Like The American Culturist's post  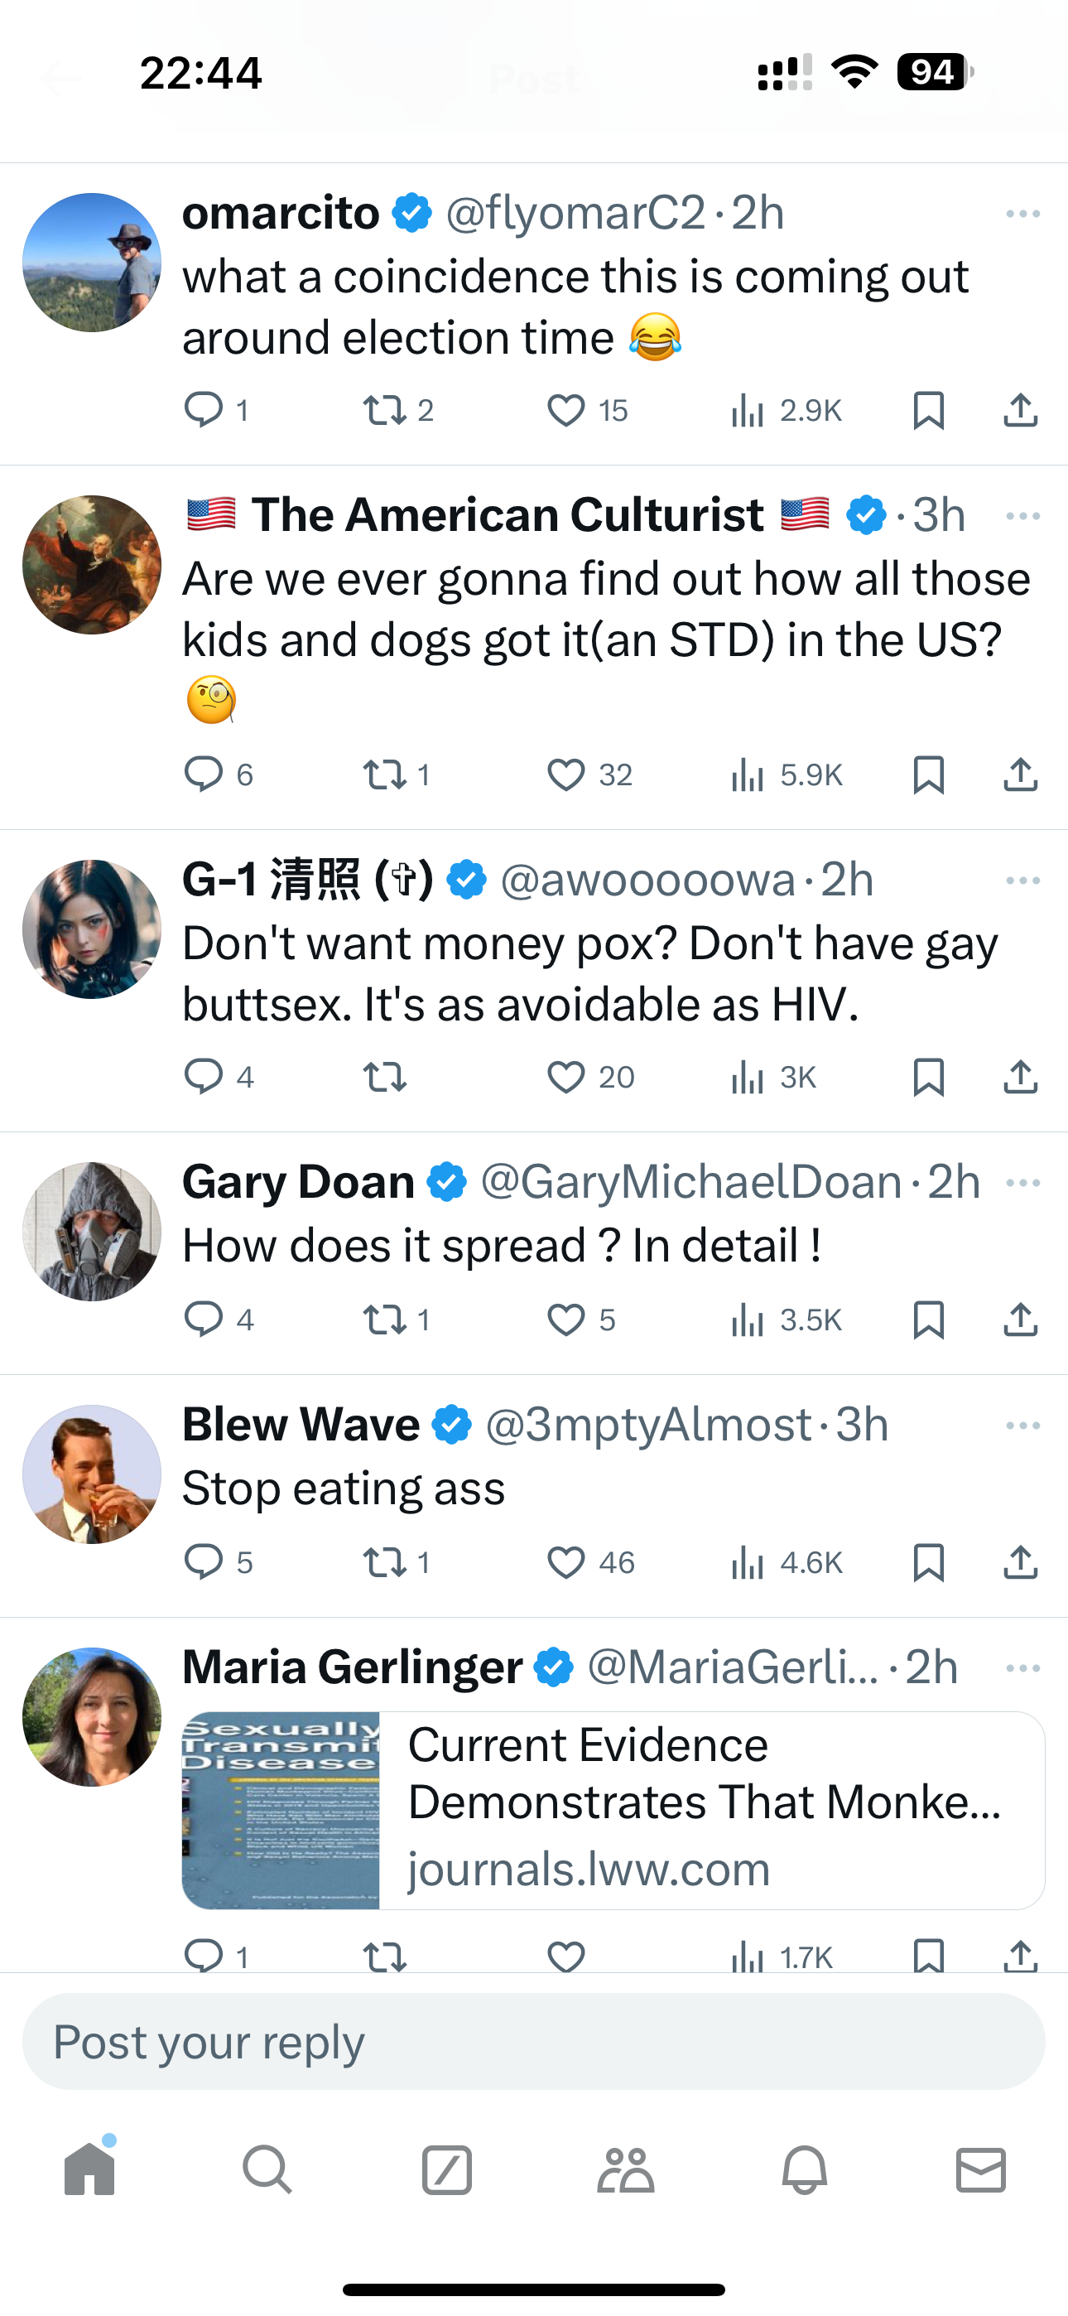tap(566, 774)
